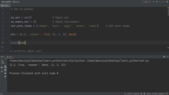169x95 pixels.
Task: Click the tool windows icon in status bar corner
Action: click(x=1, y=94)
